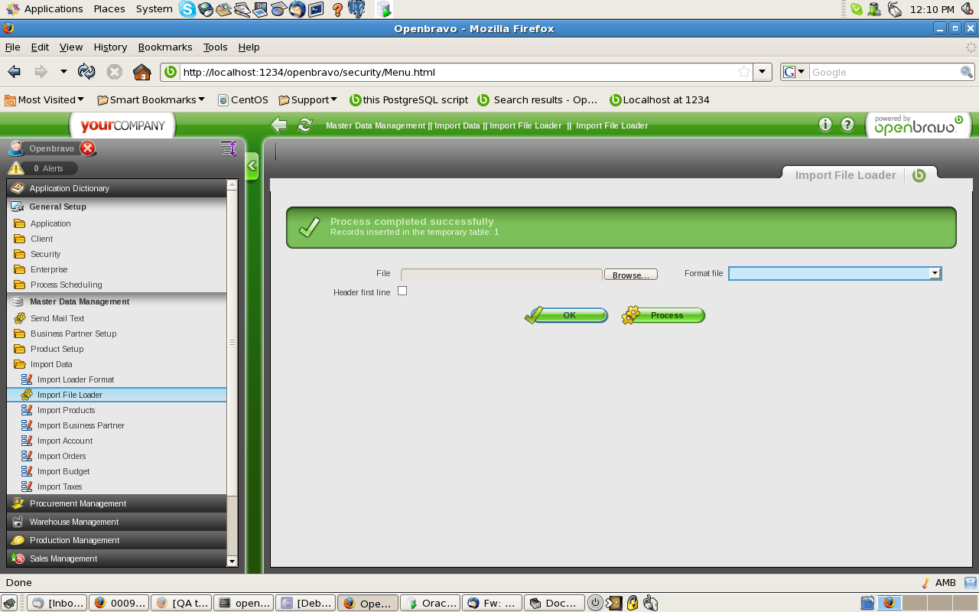Open the File menu
This screenshot has width=979, height=612.
point(13,47)
